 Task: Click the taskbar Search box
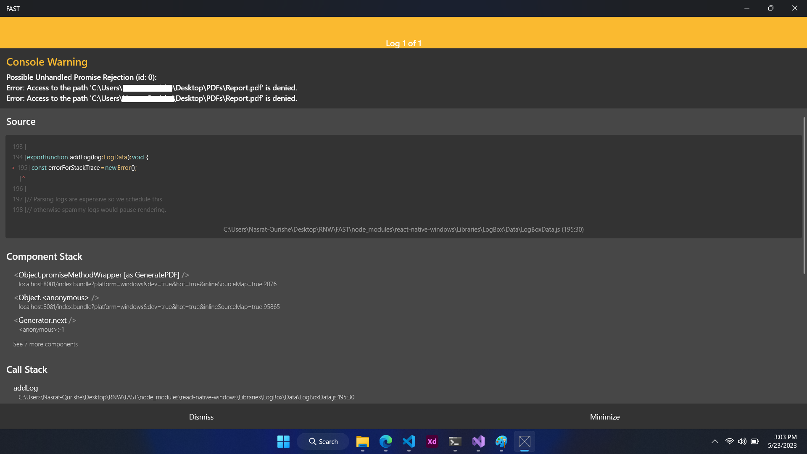click(x=323, y=441)
